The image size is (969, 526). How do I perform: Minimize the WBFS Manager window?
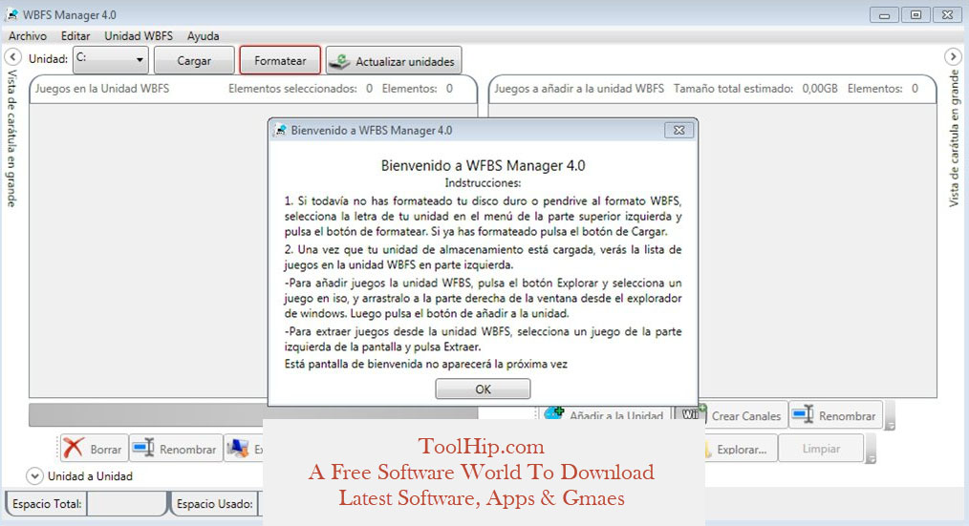[x=884, y=15]
